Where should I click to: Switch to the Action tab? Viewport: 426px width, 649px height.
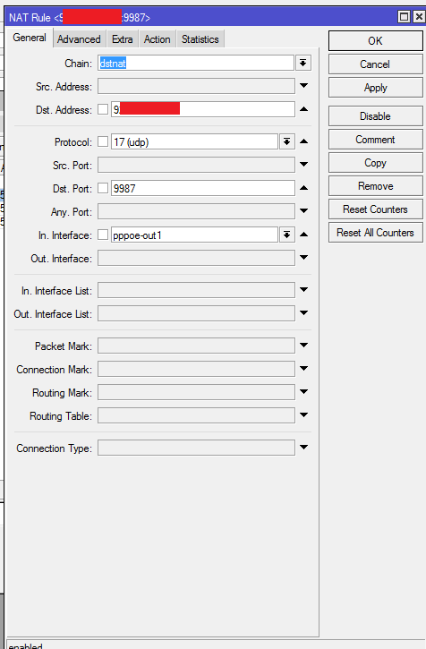pyautogui.click(x=158, y=39)
